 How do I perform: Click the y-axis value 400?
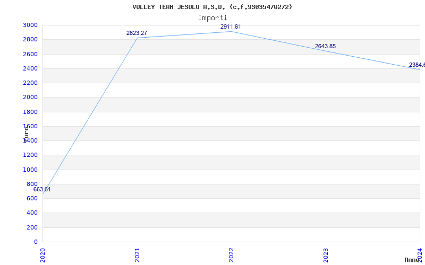[32, 213]
